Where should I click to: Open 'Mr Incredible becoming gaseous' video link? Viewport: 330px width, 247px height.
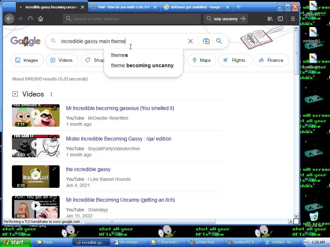(120, 108)
